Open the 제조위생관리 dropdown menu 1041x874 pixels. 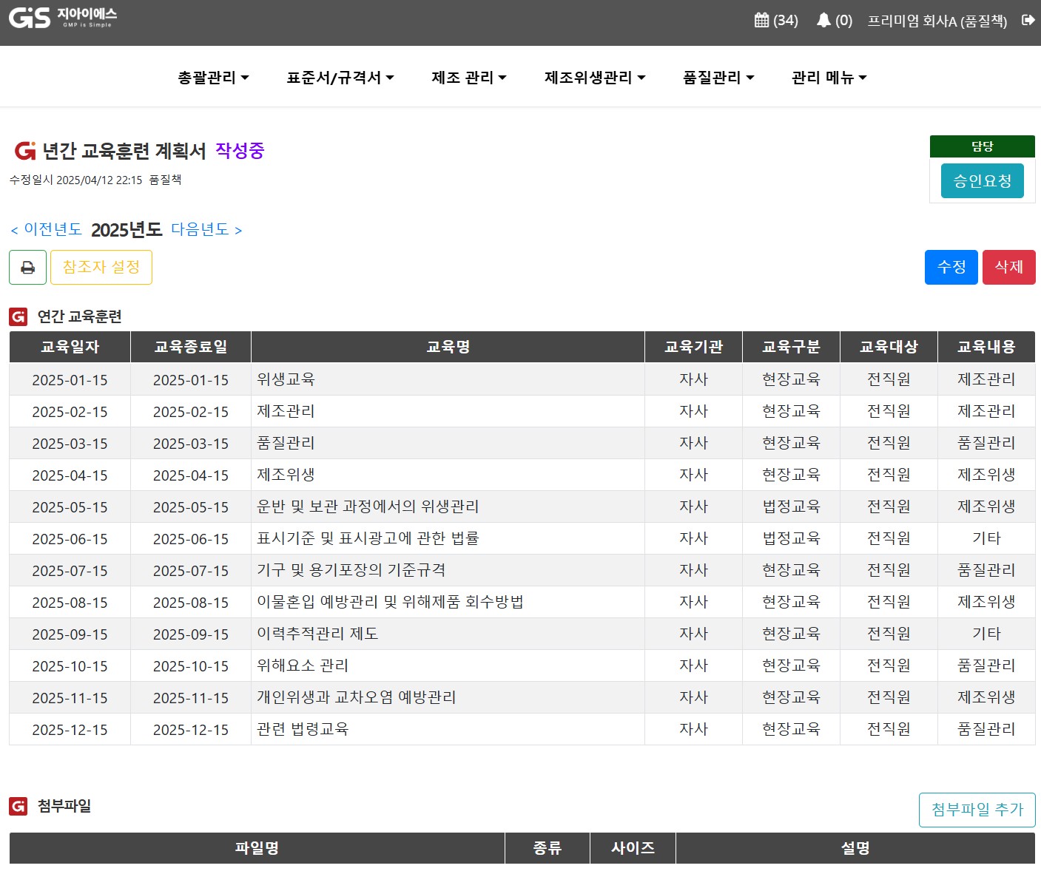tap(595, 78)
